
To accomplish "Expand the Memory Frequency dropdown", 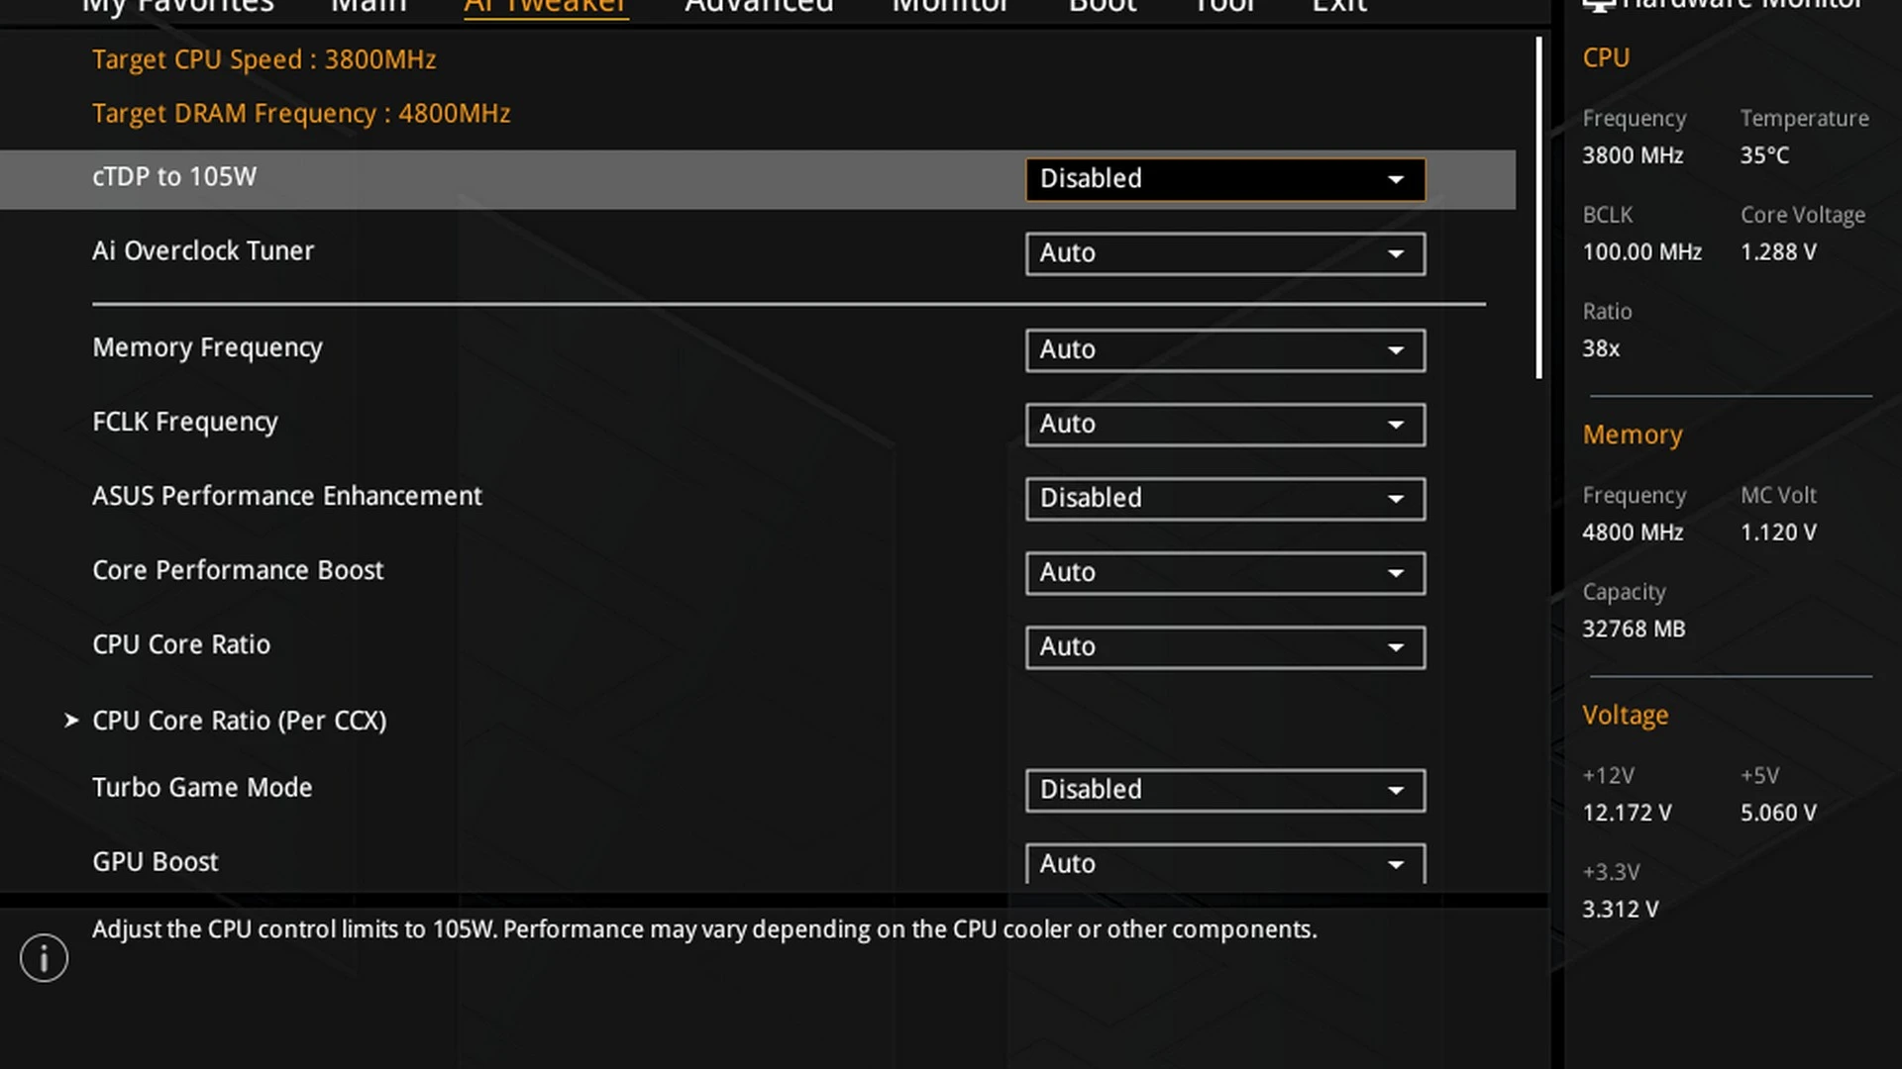I will [1225, 350].
